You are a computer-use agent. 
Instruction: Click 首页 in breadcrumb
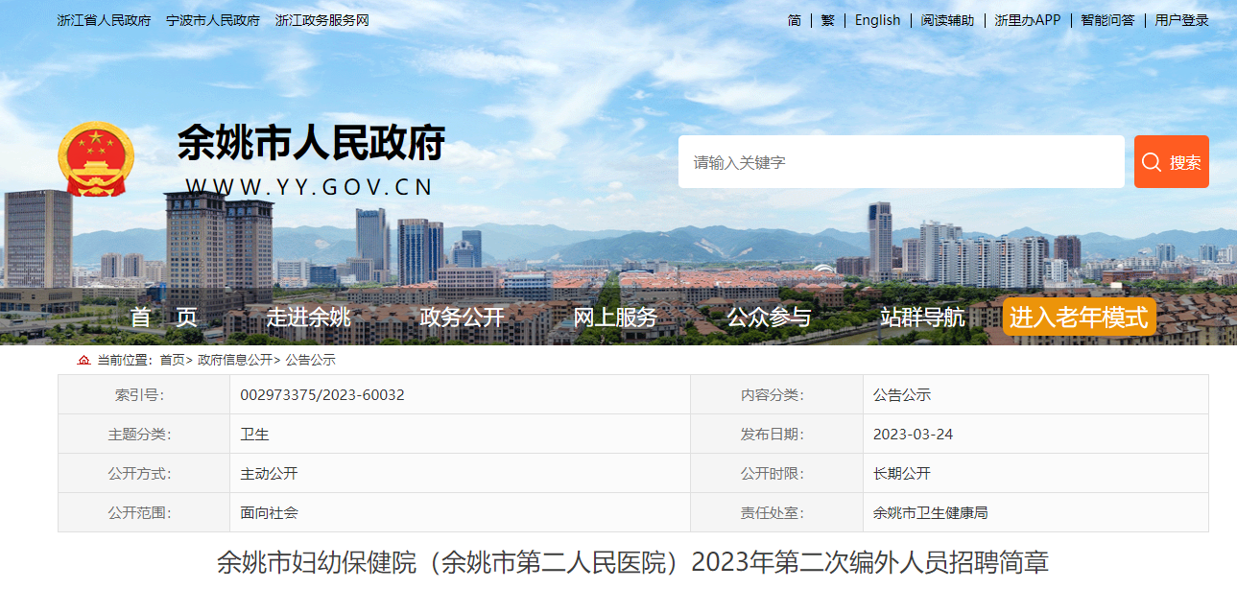click(x=172, y=360)
